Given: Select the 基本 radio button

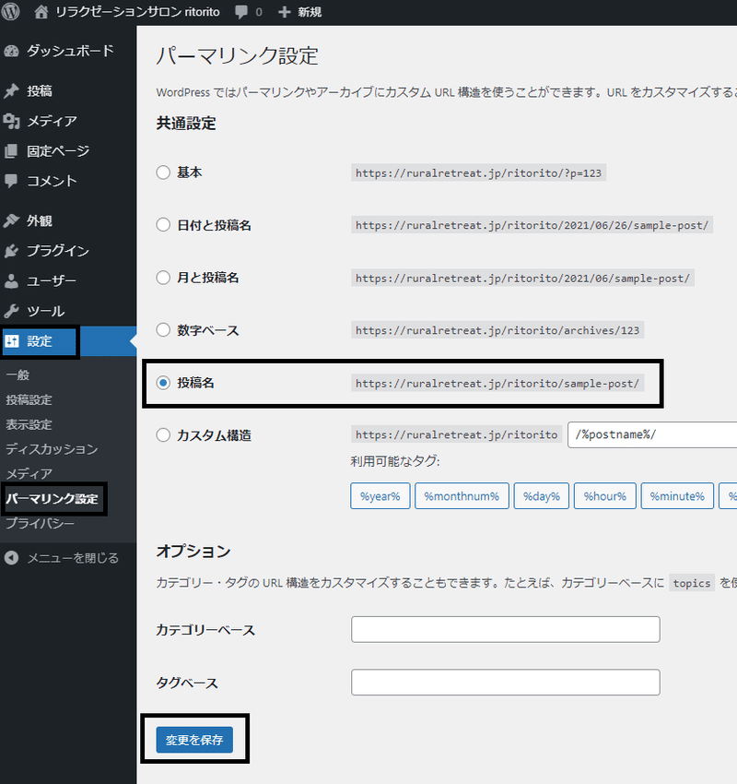Looking at the screenshot, I should (x=163, y=172).
